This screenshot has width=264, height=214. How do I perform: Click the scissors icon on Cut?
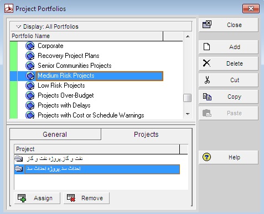207,80
